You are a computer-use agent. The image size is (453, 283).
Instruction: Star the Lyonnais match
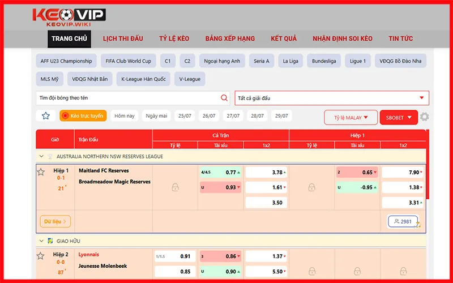coord(41,256)
